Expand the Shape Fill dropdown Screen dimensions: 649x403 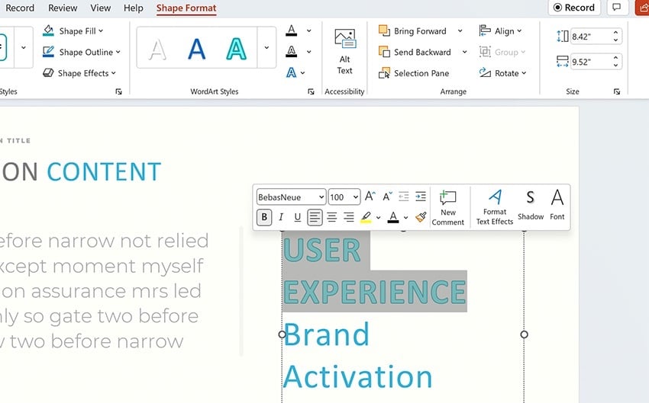click(101, 31)
